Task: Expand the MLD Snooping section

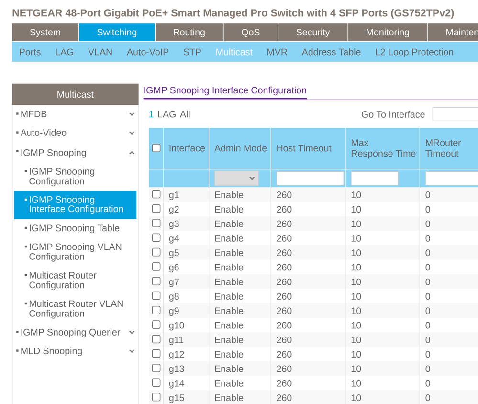Action: (132, 351)
